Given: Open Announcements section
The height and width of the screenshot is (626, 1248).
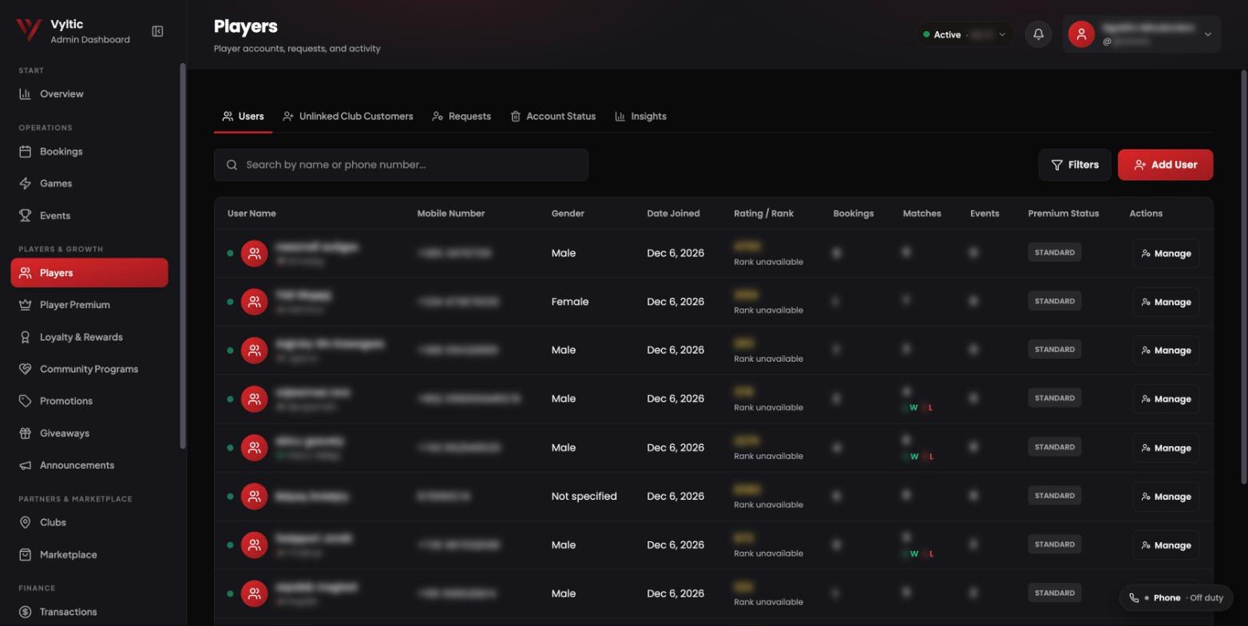Looking at the screenshot, I should point(89,466).
